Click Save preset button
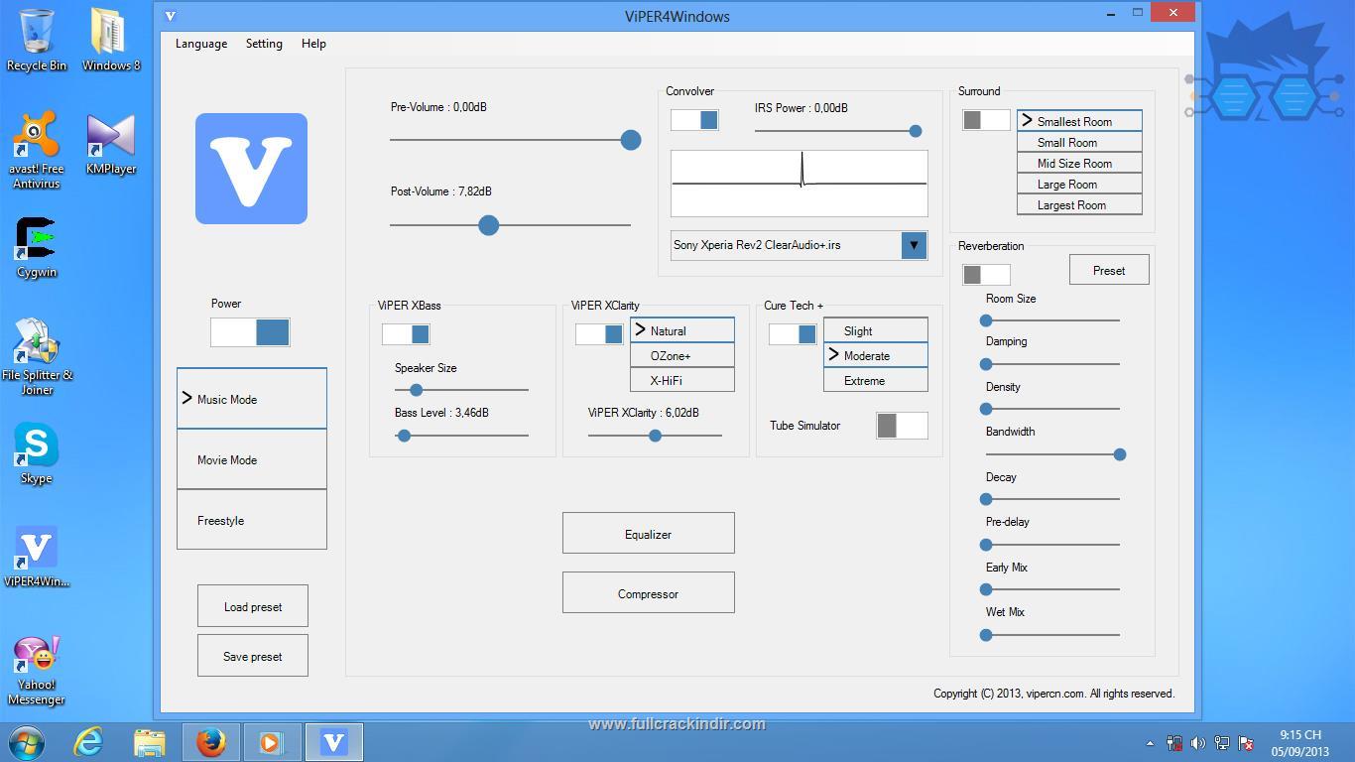The image size is (1355, 762). coord(253,656)
